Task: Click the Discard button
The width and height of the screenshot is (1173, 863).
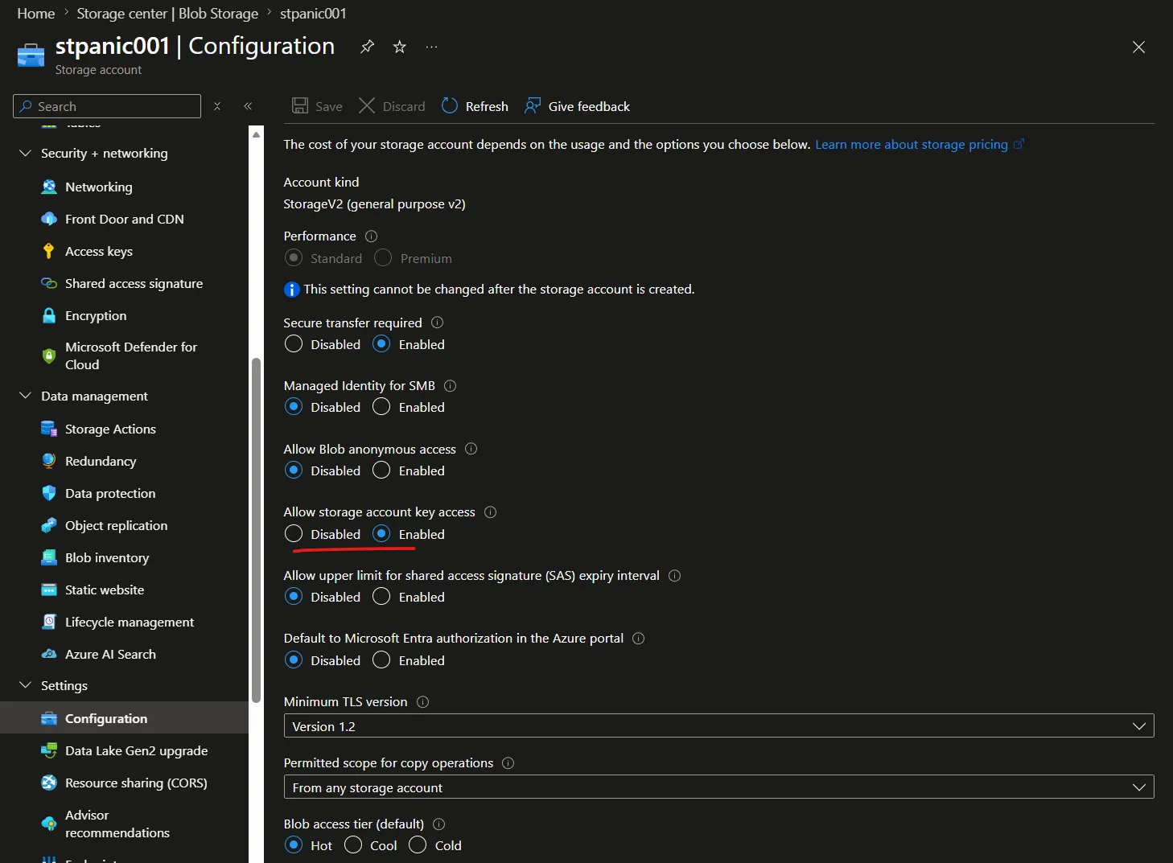Action: (x=392, y=106)
